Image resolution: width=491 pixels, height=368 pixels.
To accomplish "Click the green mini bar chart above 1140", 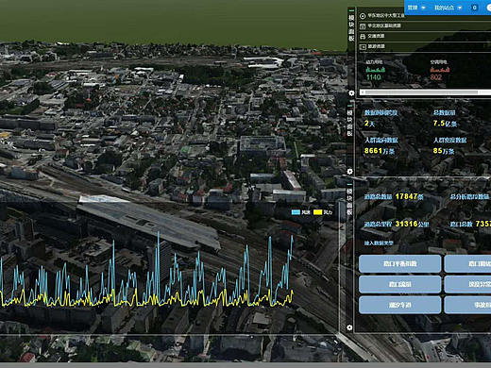I will 376,69.
